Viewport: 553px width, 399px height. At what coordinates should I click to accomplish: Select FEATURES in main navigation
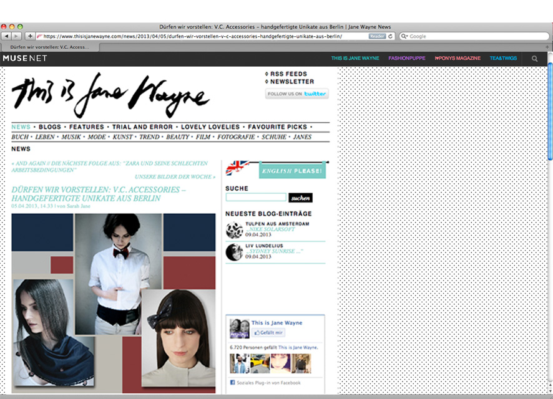(x=86, y=127)
